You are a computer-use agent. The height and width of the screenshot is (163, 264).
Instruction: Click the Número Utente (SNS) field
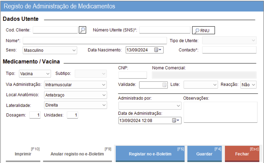(x=165, y=30)
